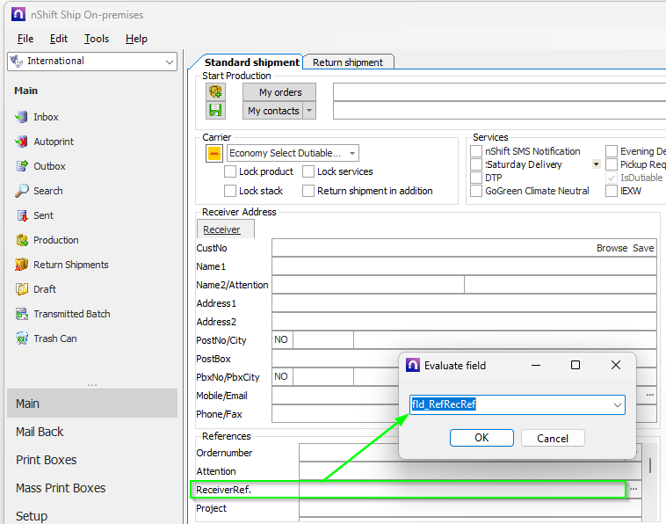Open the fld_RefRecRef combo box dropdown

click(617, 405)
